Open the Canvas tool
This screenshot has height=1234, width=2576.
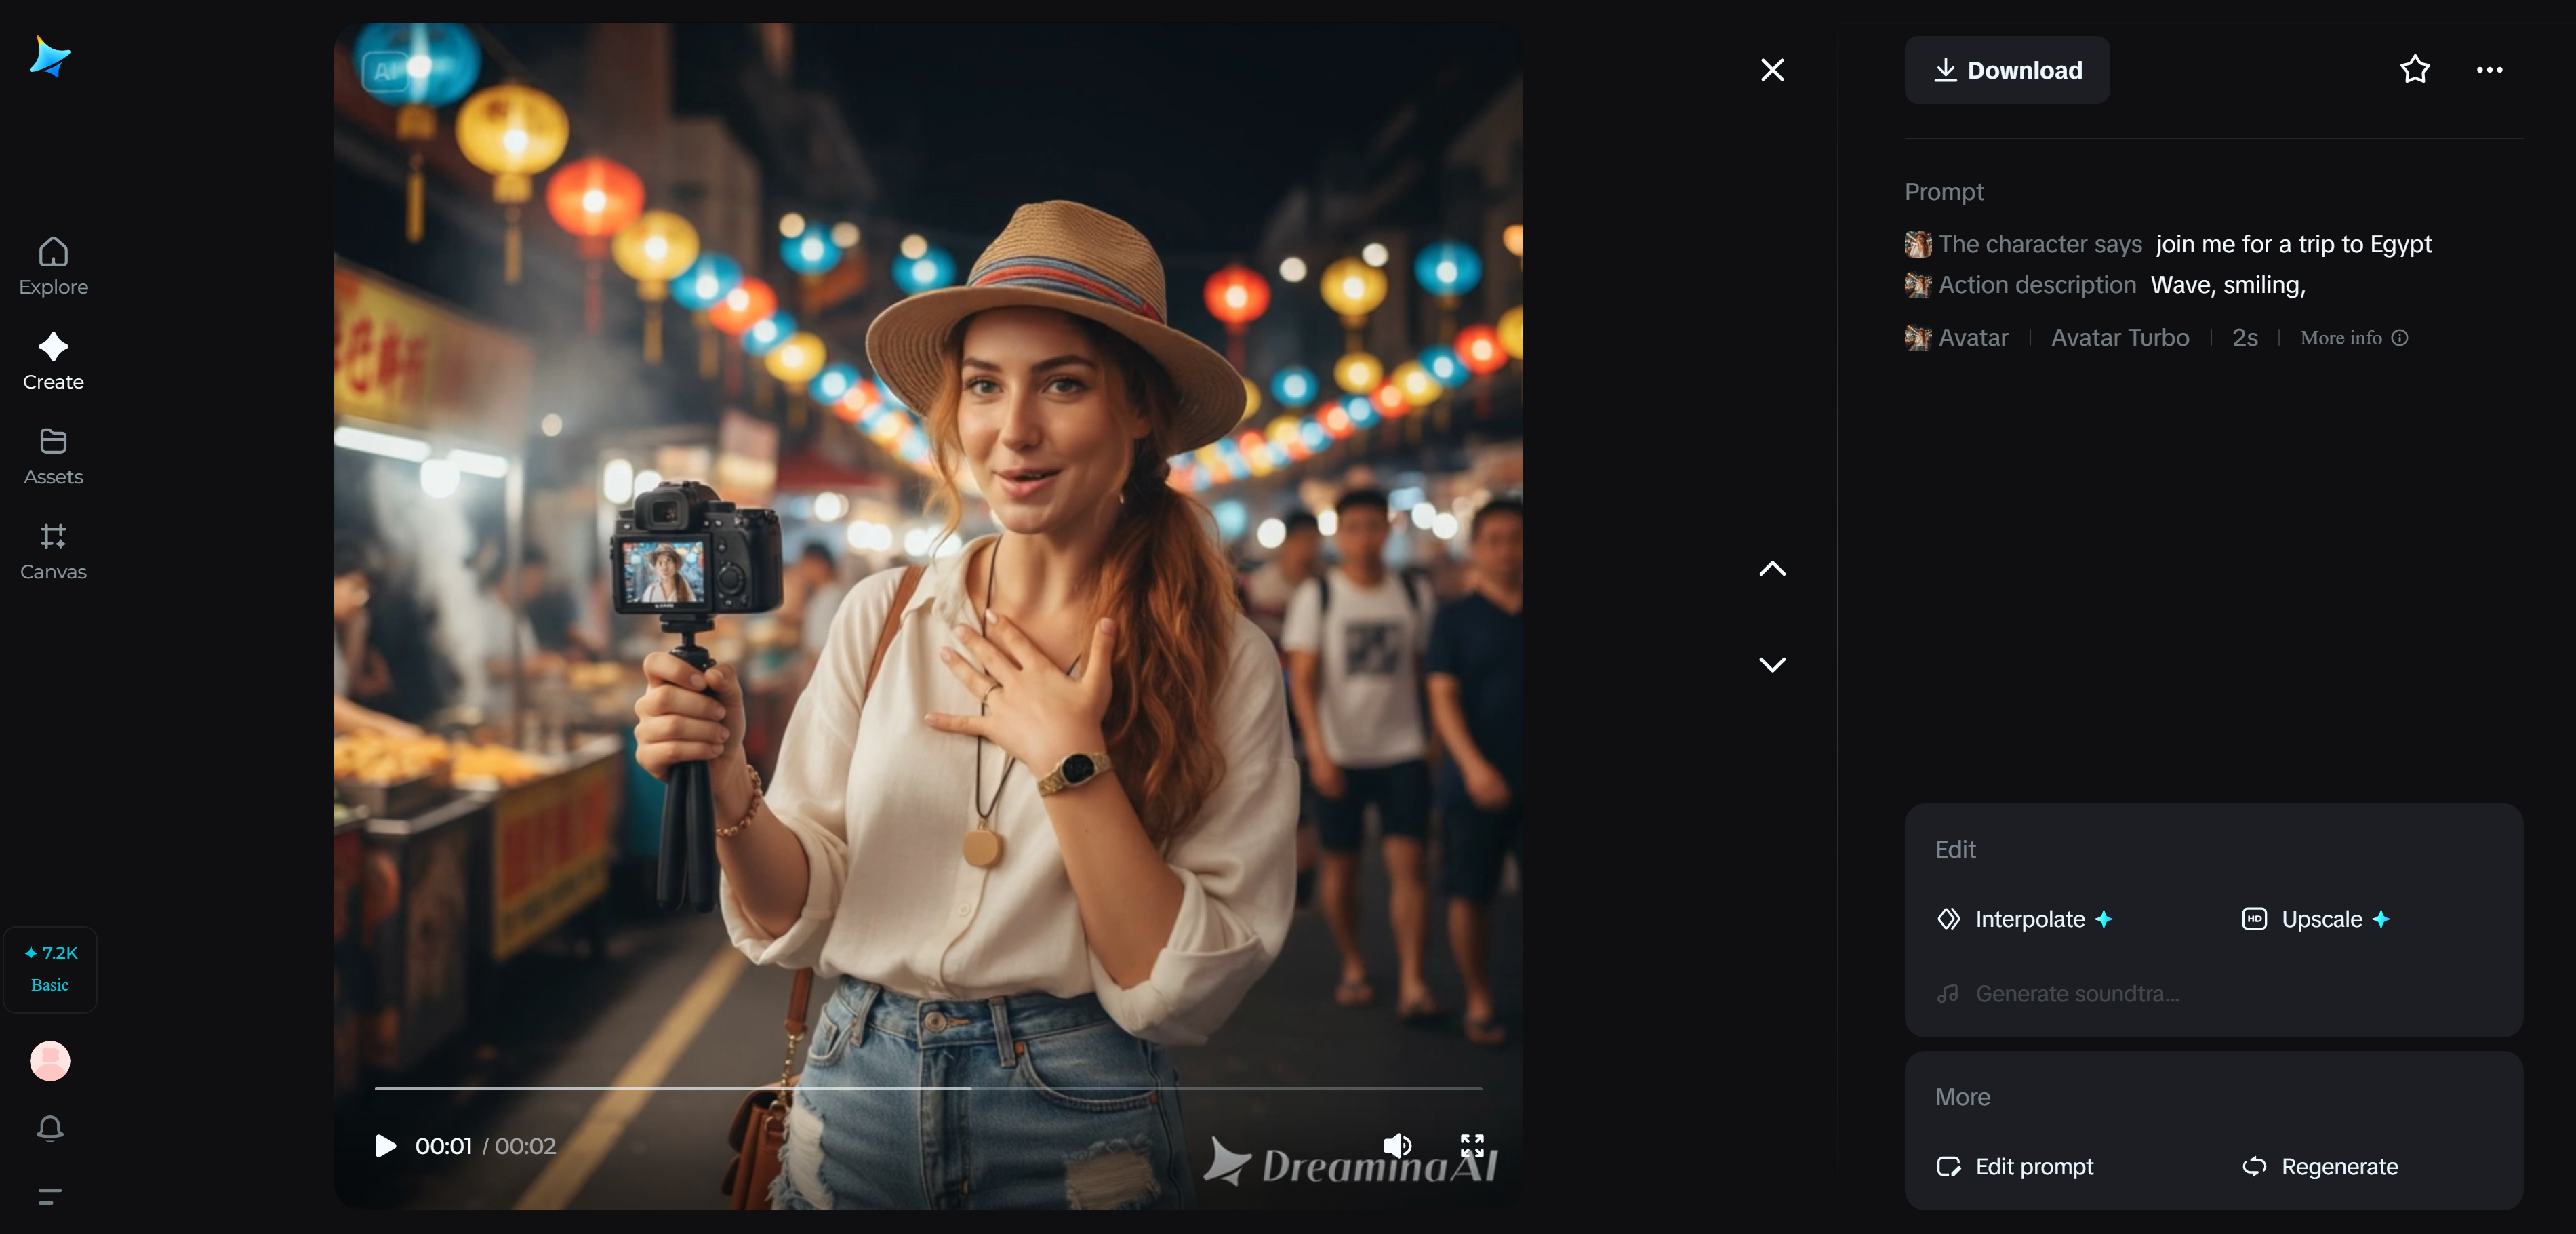coord(53,551)
